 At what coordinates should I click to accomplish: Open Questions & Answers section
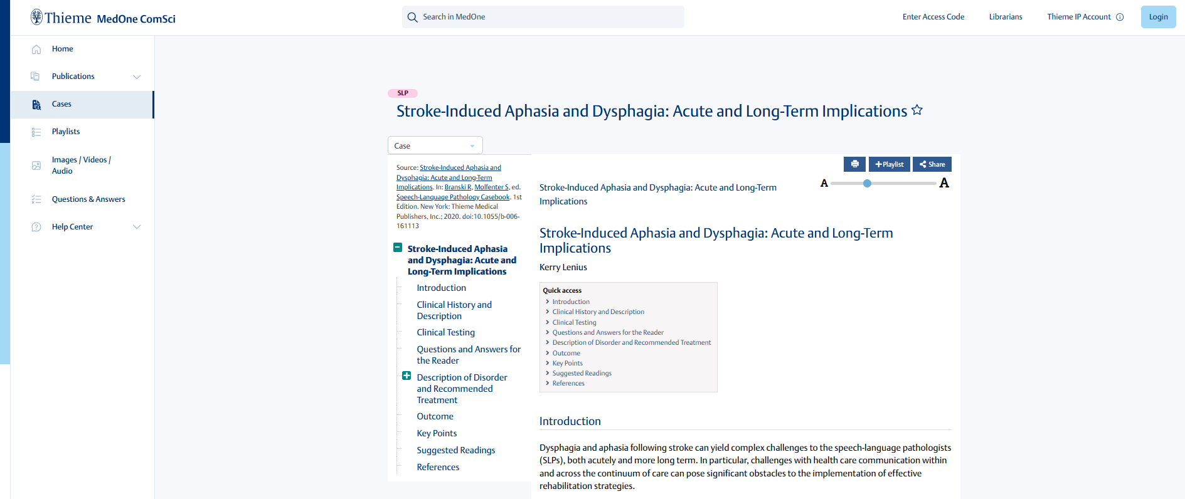point(88,199)
